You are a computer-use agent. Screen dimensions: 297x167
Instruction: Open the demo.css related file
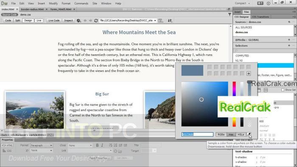pyautogui.click(x=25, y=14)
